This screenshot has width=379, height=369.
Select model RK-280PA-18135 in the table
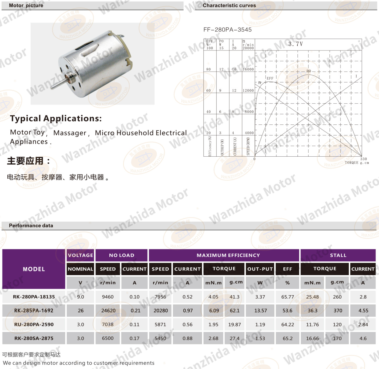(x=34, y=297)
